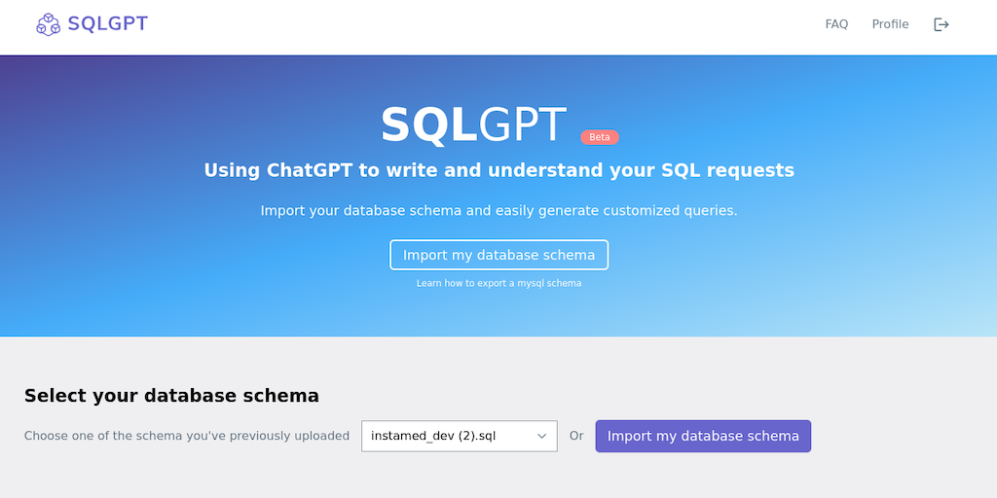Open the FAQ page
Screen dimensions: 997x498
tap(836, 24)
